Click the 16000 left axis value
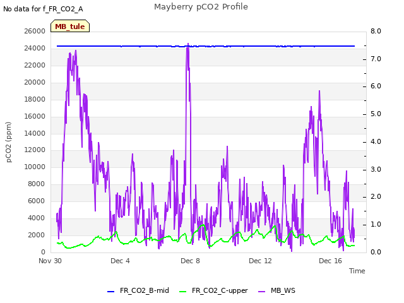Image resolution: width=404 pixels, height=303 pixels. (x=35, y=116)
